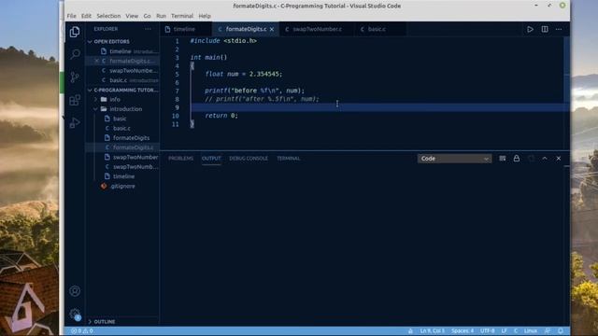Open the Run and Debug view
Viewport: 598px width, 336px height.
[75, 122]
